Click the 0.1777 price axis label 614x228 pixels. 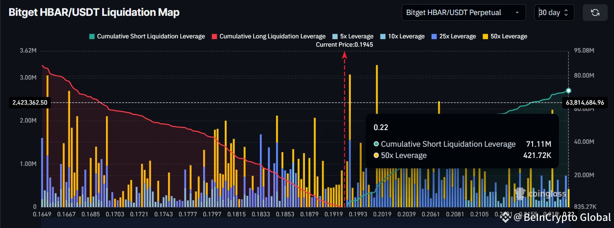[x=189, y=214]
